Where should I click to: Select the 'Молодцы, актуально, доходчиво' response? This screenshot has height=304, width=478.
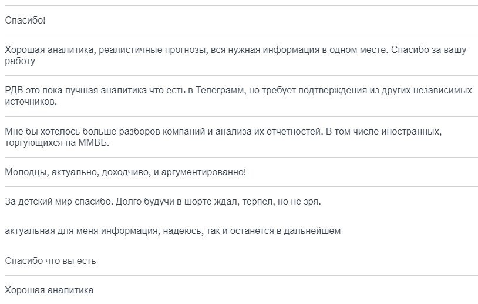pyautogui.click(x=239, y=172)
